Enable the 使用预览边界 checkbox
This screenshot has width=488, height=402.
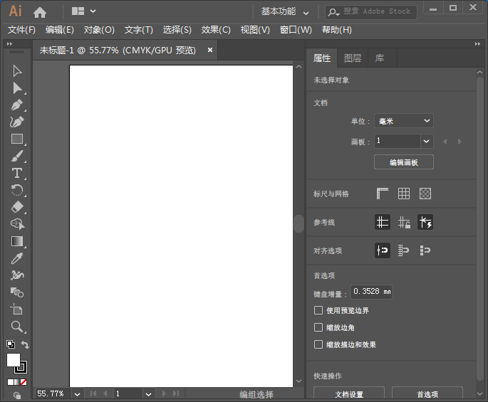pos(318,310)
